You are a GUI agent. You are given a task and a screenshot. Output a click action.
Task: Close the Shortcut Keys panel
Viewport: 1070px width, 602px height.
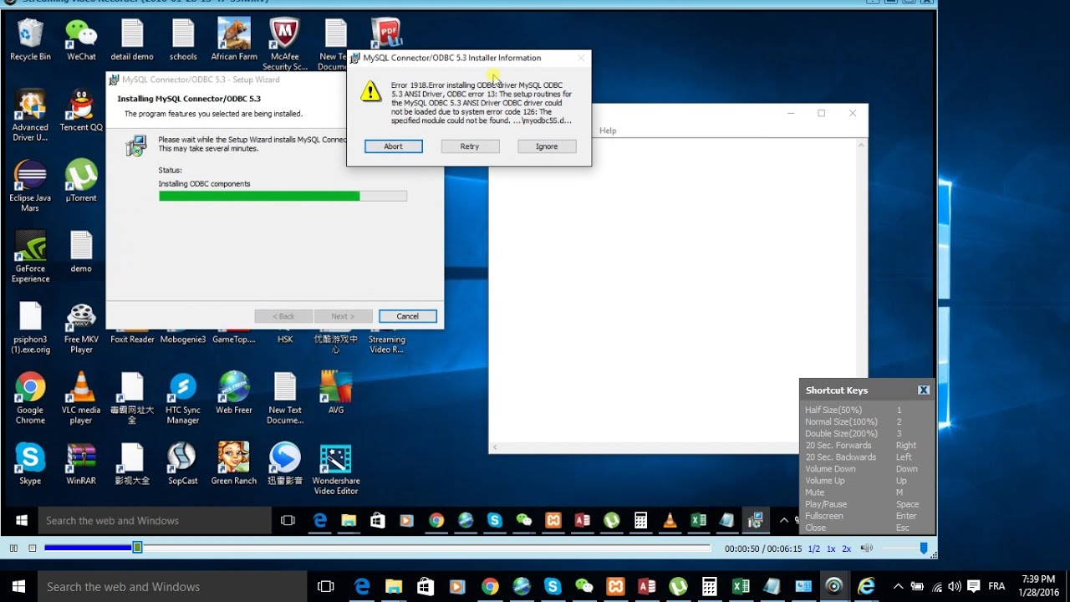924,390
